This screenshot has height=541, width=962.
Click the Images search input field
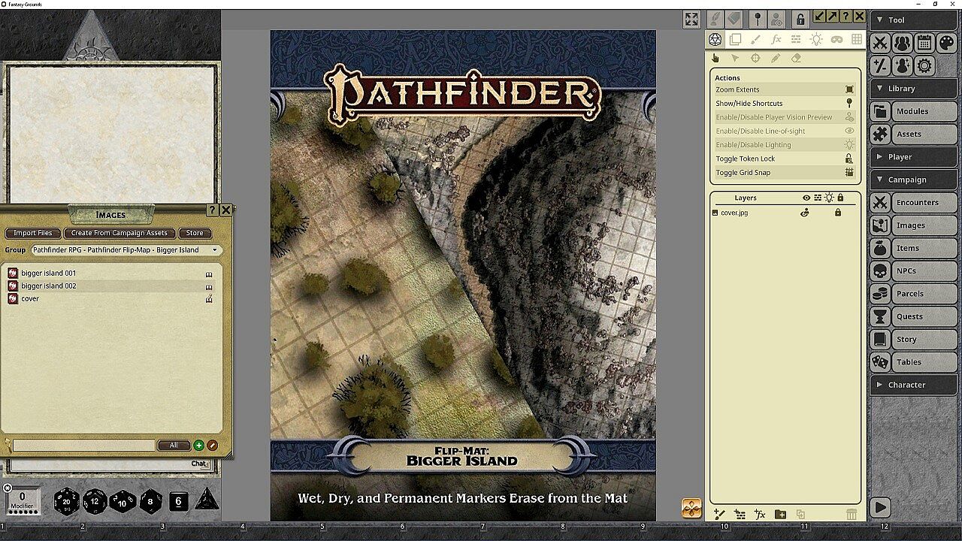click(83, 446)
